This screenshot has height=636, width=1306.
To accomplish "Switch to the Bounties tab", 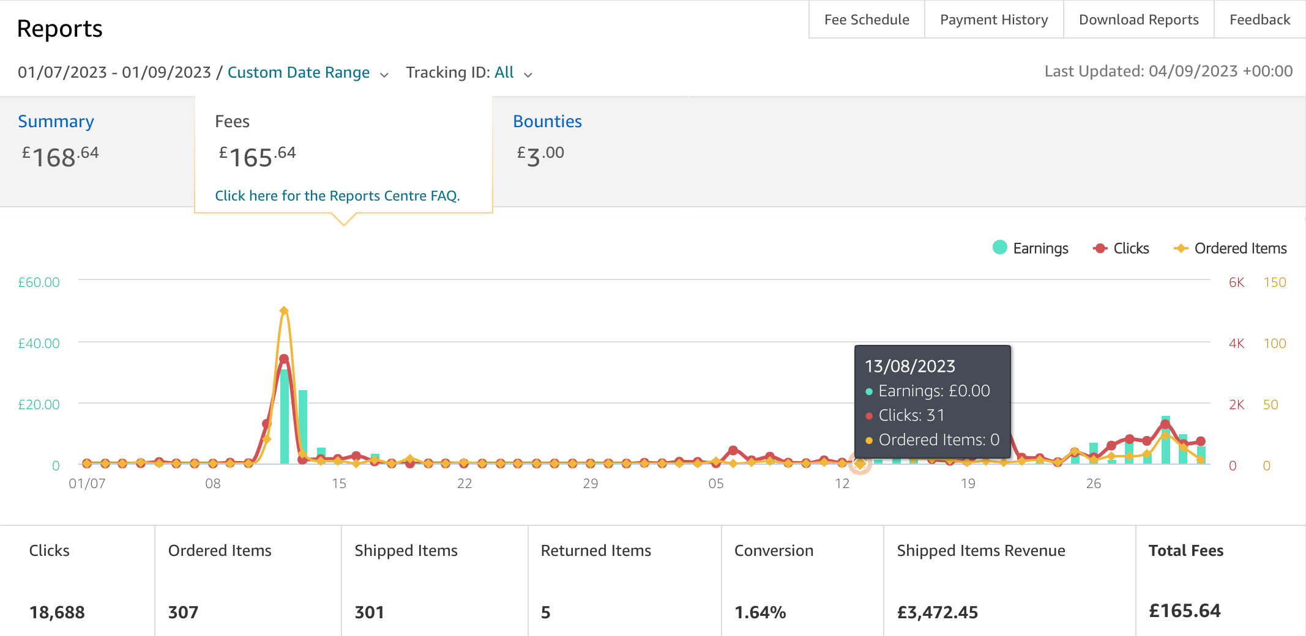I will (x=547, y=121).
